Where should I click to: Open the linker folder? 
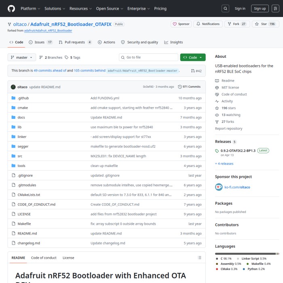click(x=22, y=137)
